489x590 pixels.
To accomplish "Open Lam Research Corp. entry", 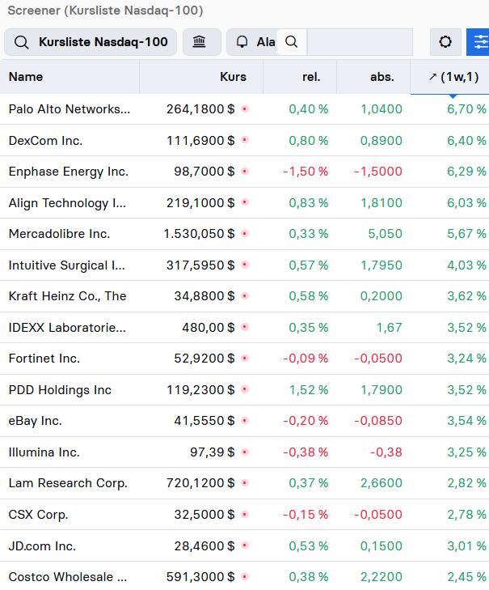I will pos(68,483).
